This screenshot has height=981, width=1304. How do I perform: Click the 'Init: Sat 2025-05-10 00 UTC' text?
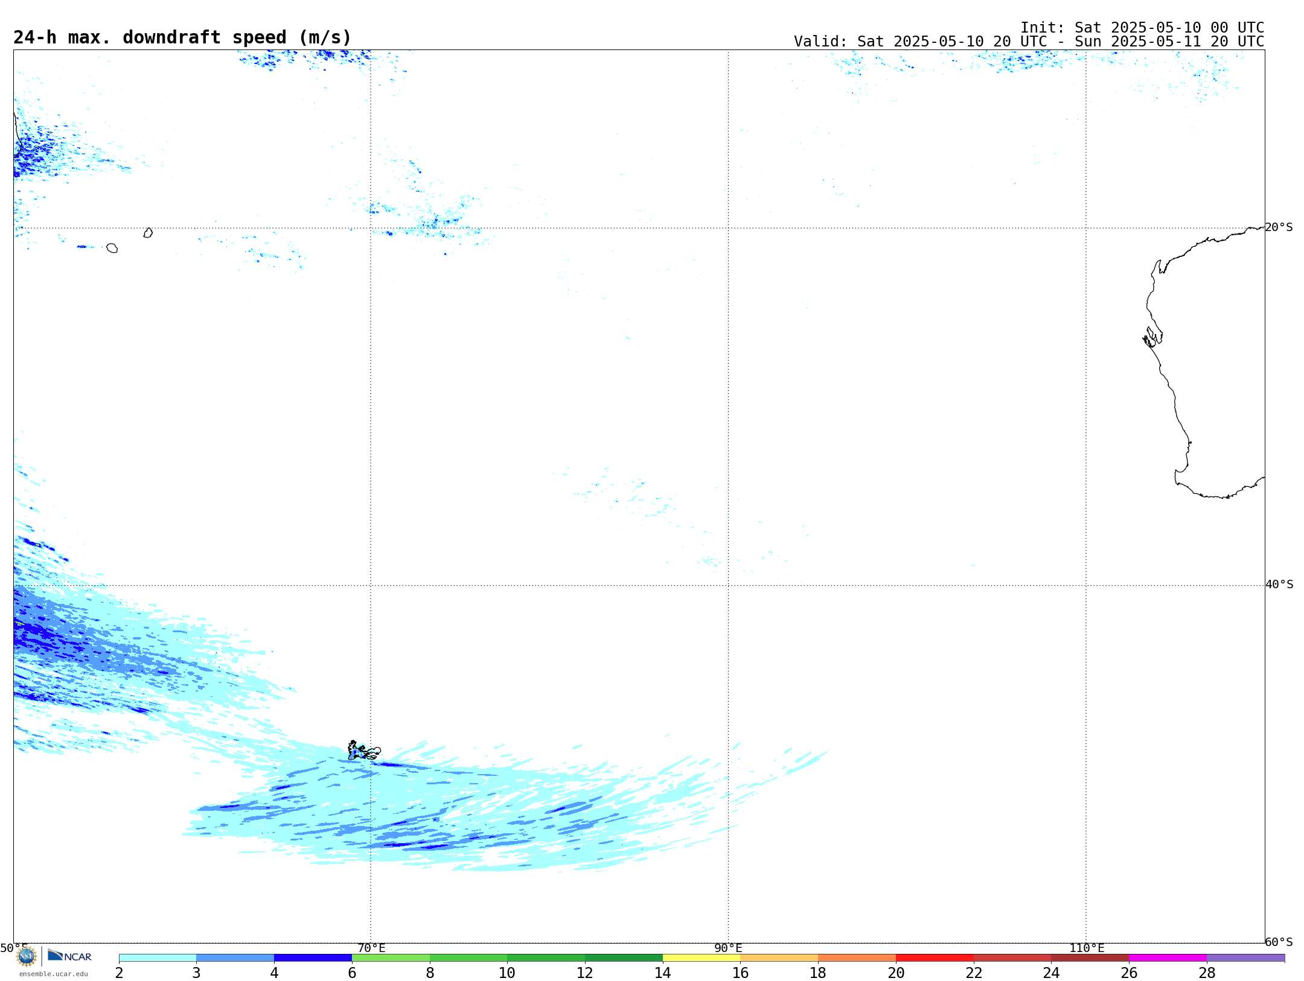click(x=1142, y=28)
